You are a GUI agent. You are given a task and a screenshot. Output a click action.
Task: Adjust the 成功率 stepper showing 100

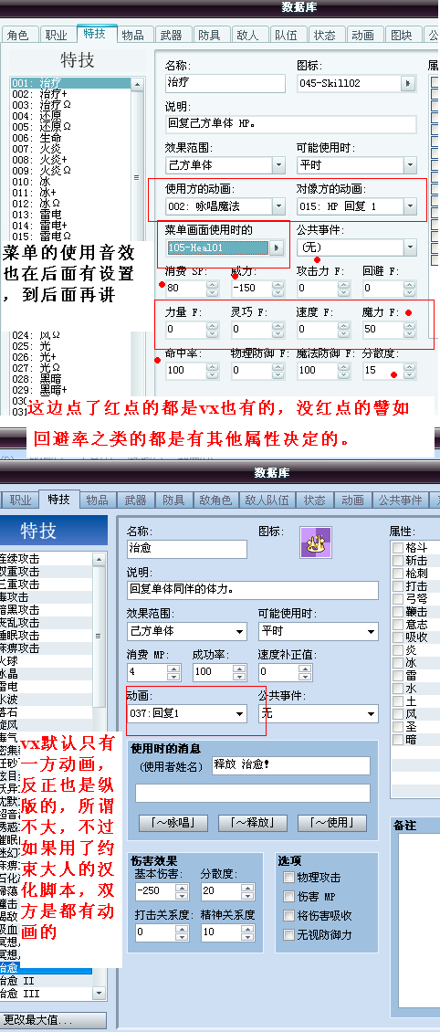point(240,672)
